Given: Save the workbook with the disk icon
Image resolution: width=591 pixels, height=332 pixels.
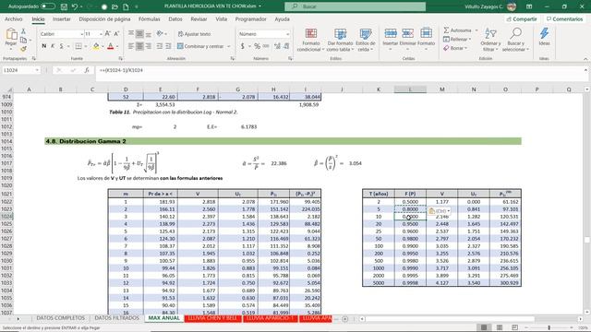Looking at the screenshot, I should [x=64, y=6].
